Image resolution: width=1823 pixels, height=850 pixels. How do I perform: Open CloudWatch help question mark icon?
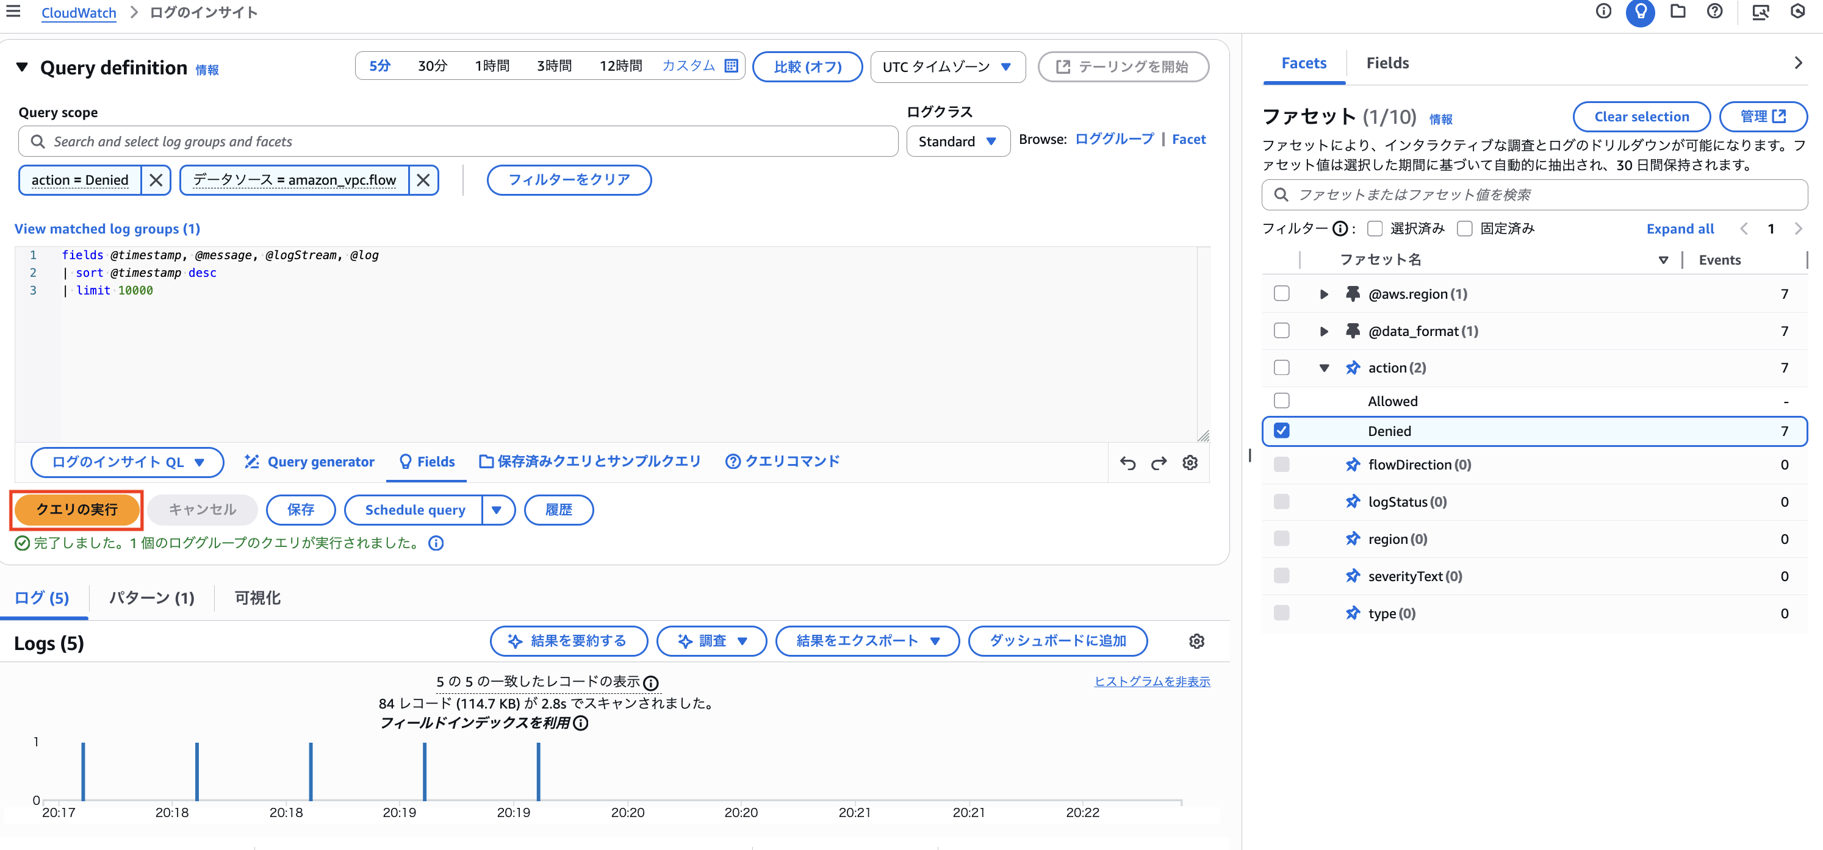coord(1714,12)
